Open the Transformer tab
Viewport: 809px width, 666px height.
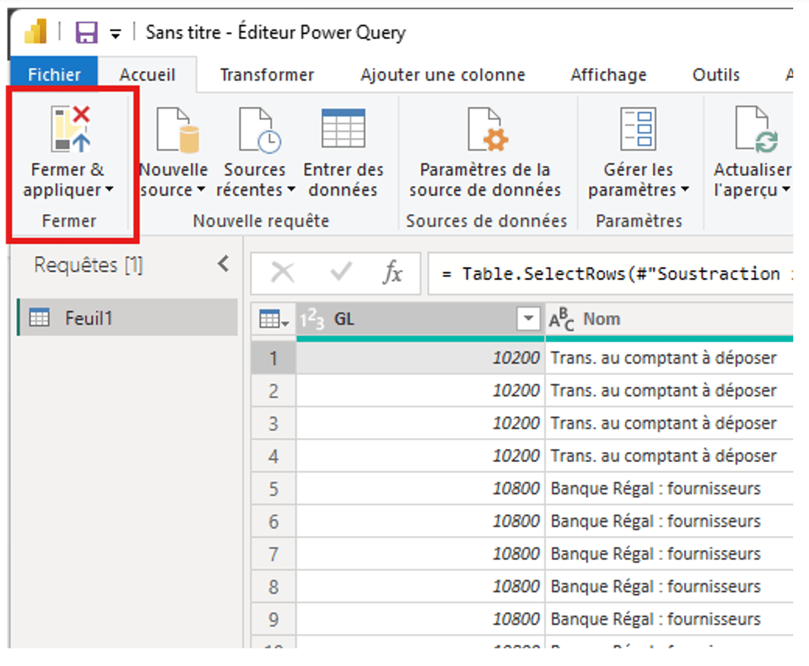pos(267,75)
